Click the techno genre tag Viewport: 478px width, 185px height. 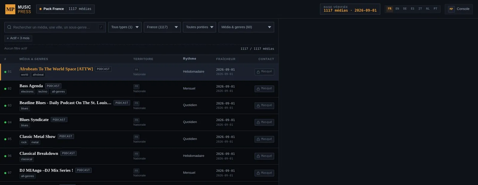tap(43, 92)
